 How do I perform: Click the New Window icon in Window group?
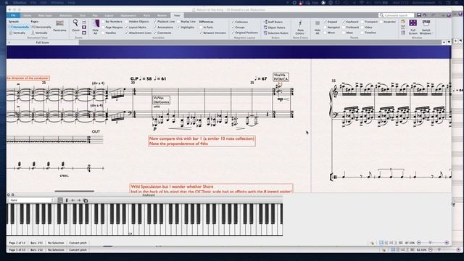[x=403, y=22]
